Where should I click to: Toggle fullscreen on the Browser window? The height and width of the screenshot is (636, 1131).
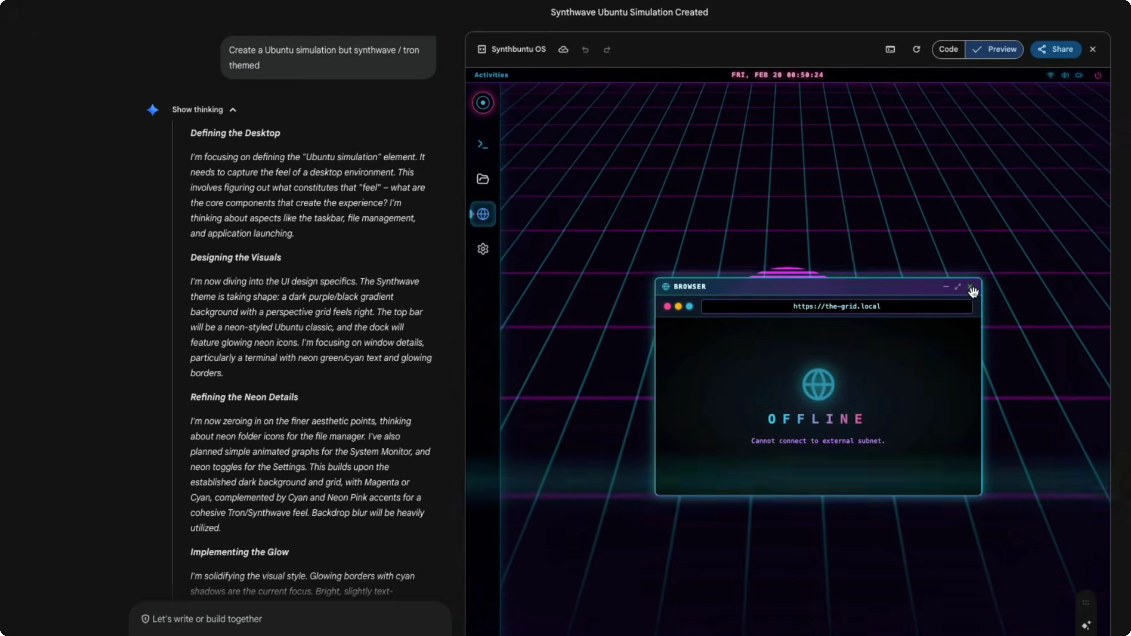[x=958, y=287]
